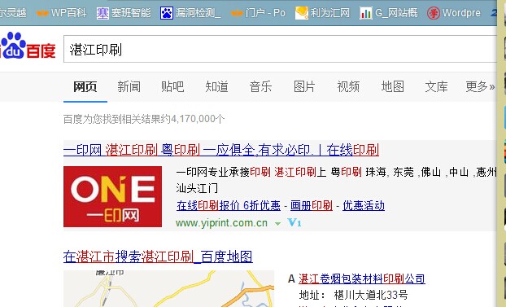
Task: Click the ONE 一印网 logo thumbnail
Action: tap(112, 196)
